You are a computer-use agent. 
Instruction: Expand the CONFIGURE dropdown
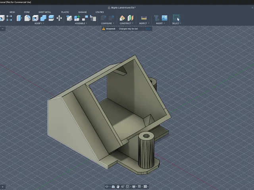coord(108,23)
